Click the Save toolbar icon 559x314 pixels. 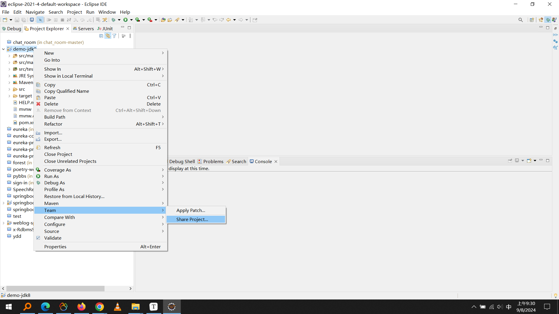[17, 20]
